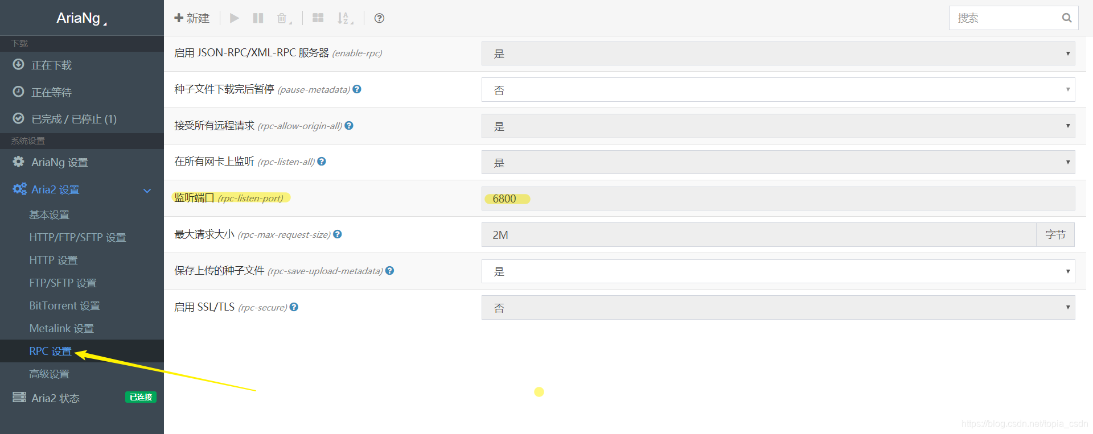Open the pause-metadata dropdown
Viewport: 1093px width, 434px height.
(778, 90)
